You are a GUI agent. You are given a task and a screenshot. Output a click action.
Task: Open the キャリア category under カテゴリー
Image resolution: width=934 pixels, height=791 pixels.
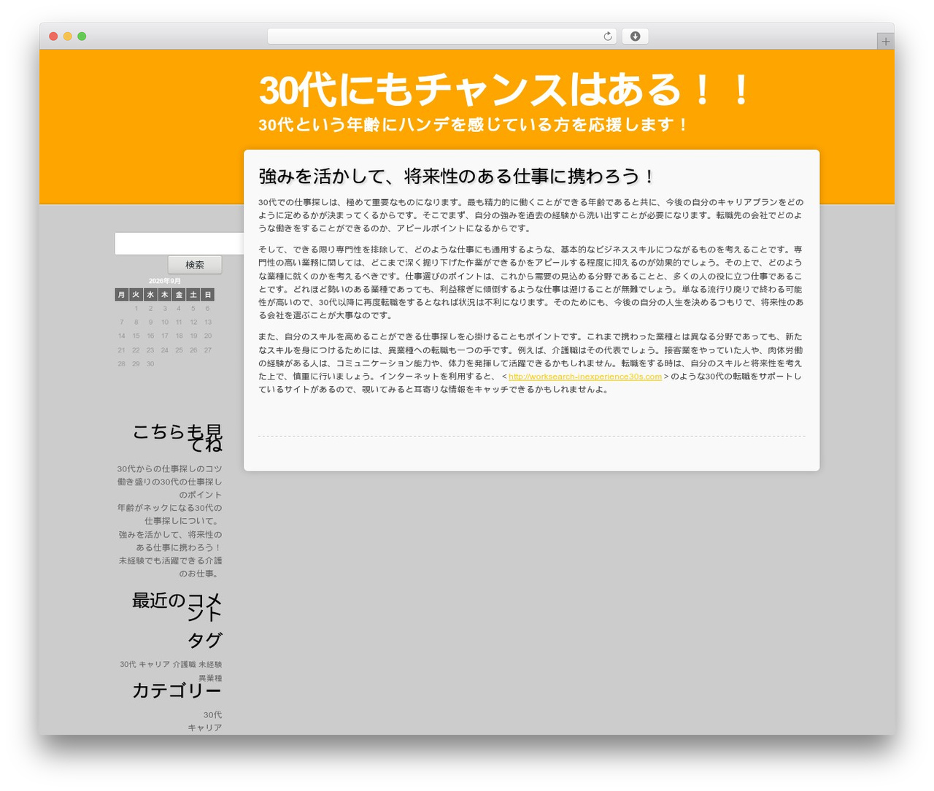(204, 728)
